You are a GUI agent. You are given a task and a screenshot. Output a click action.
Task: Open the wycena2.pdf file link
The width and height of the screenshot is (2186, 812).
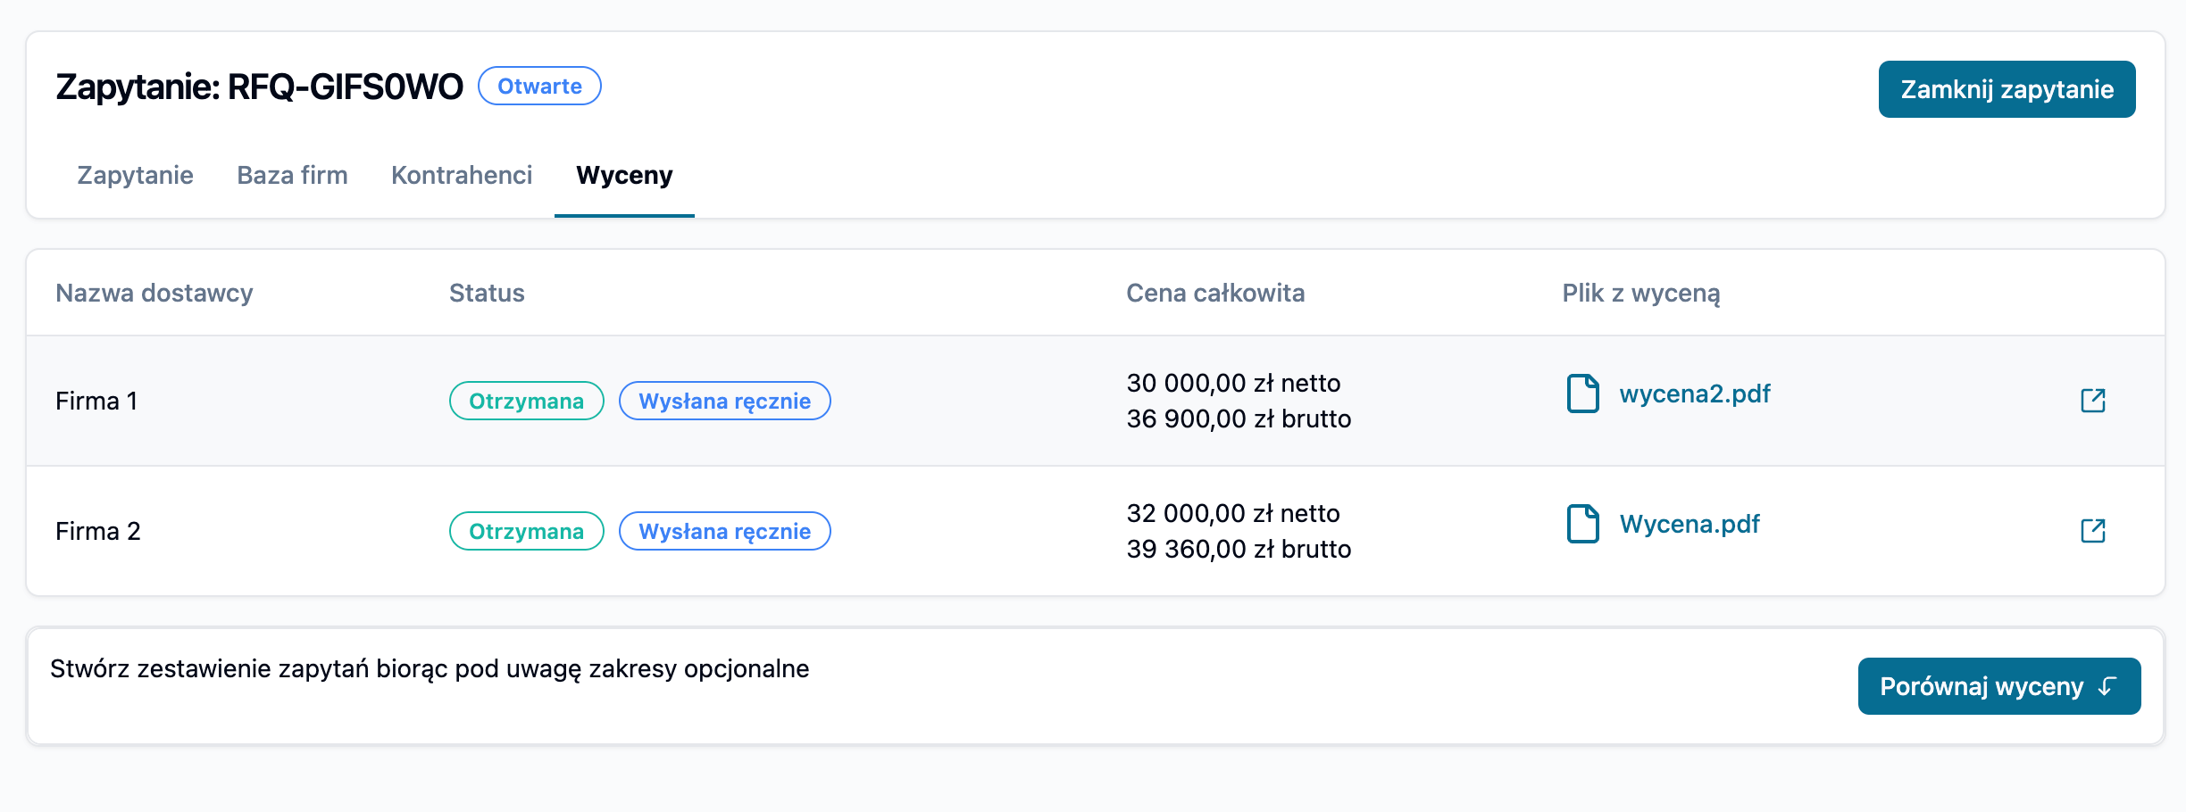(1694, 394)
